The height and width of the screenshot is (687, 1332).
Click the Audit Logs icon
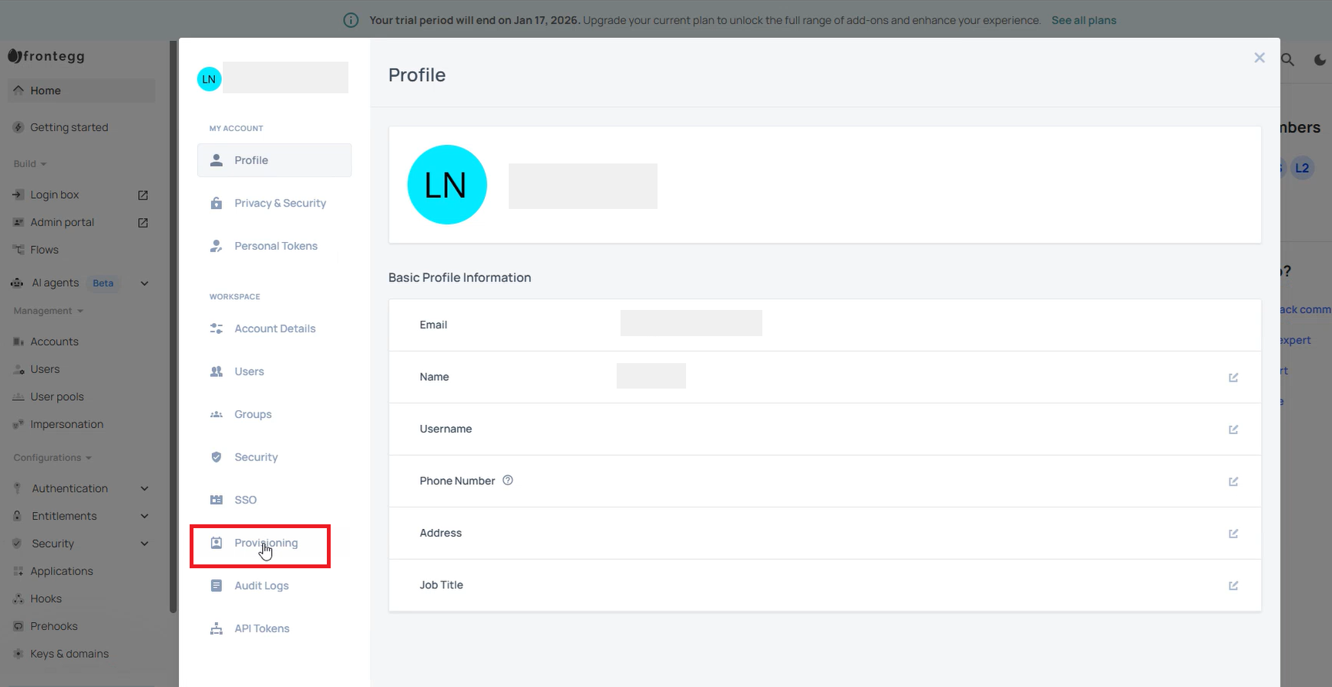point(217,586)
